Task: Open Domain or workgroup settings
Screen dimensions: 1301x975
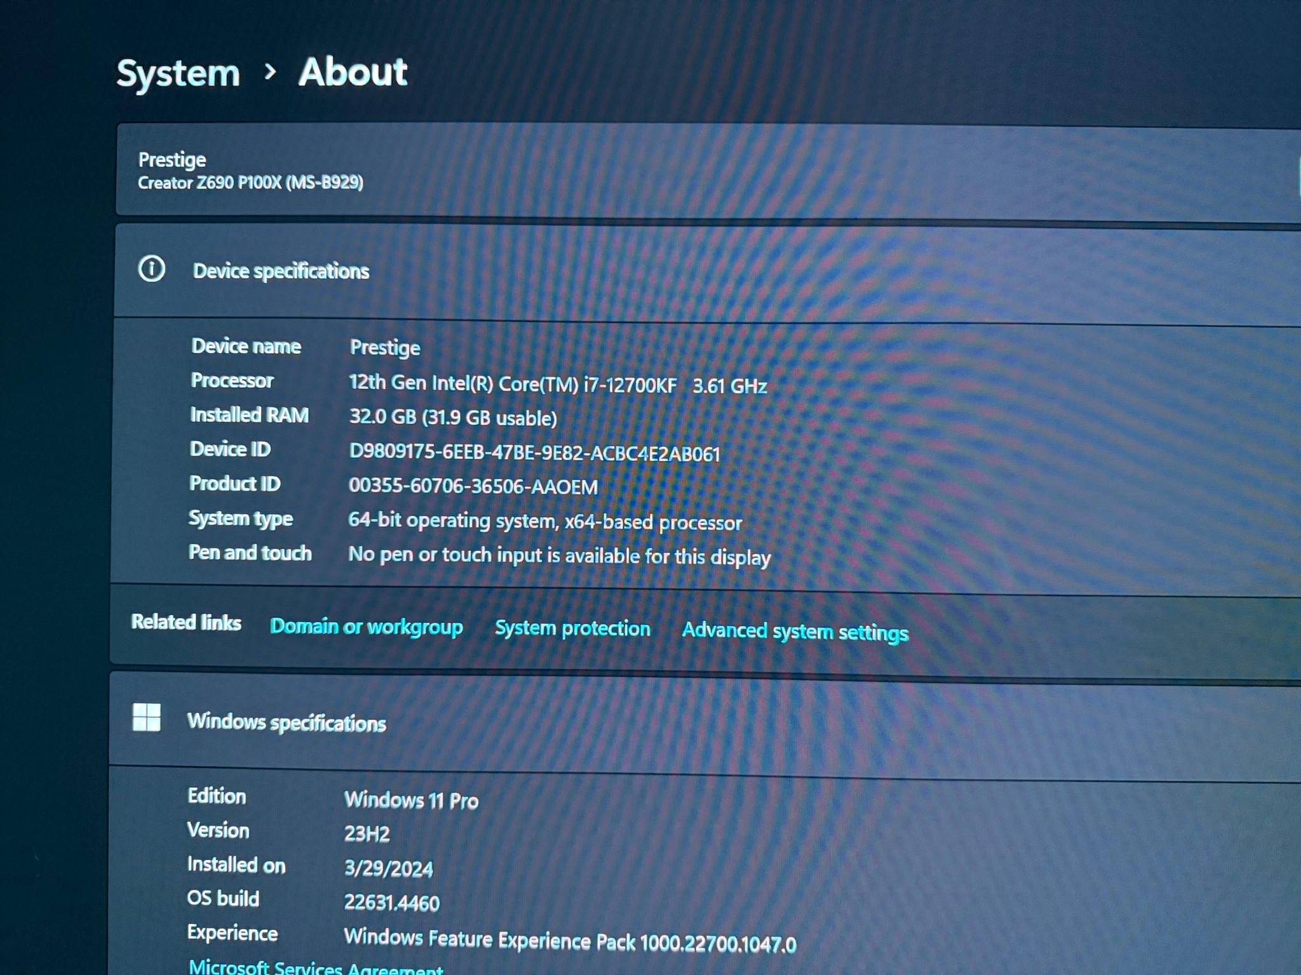Action: pyautogui.click(x=366, y=627)
